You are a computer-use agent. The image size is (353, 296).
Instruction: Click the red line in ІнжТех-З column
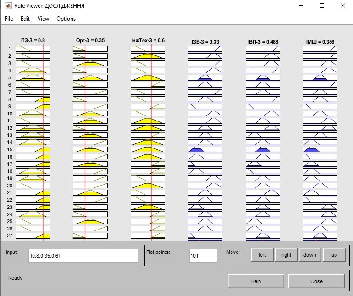point(151,143)
